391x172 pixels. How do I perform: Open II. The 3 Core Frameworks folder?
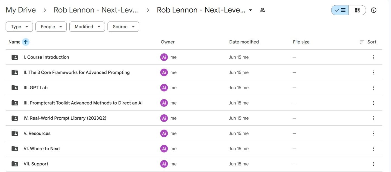point(77,72)
